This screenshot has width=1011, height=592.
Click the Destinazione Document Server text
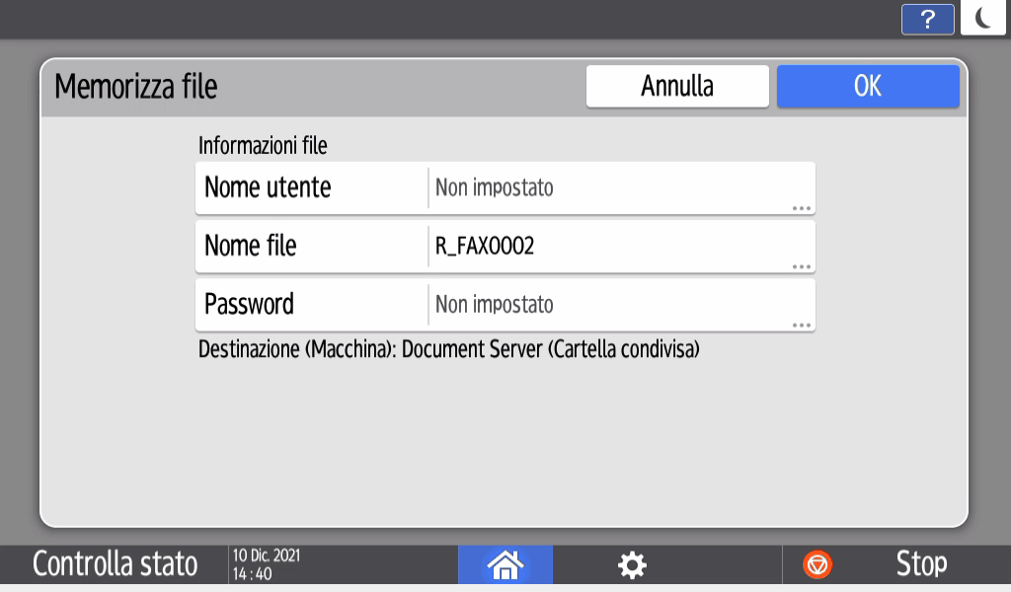pyautogui.click(x=449, y=349)
